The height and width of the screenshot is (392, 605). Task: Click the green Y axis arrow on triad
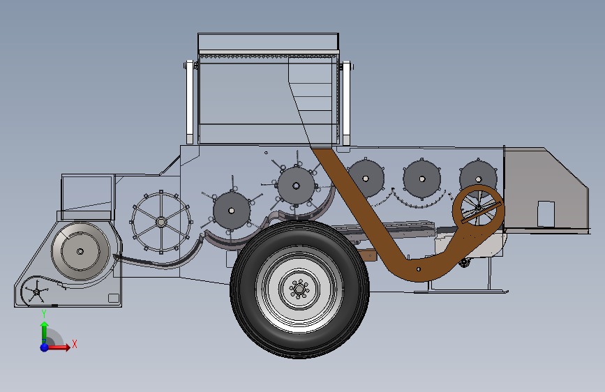(x=44, y=332)
